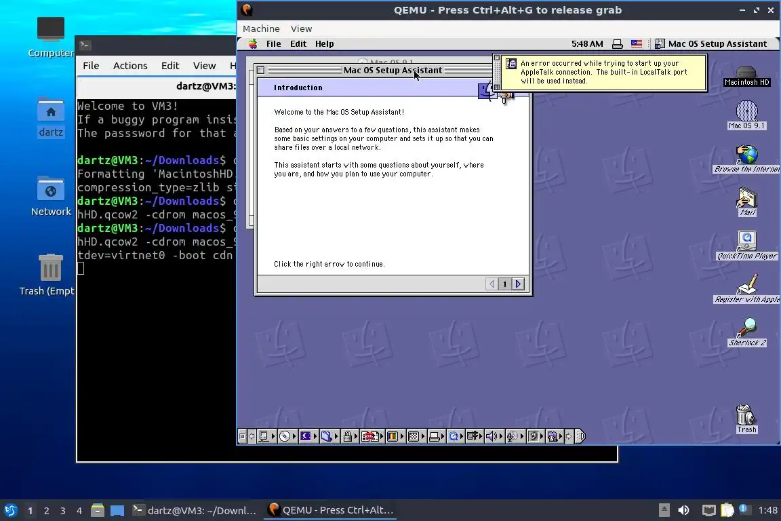This screenshot has width=781, height=521.
Task: Select the Mac OS 9.1 CD icon
Action: pos(746,115)
